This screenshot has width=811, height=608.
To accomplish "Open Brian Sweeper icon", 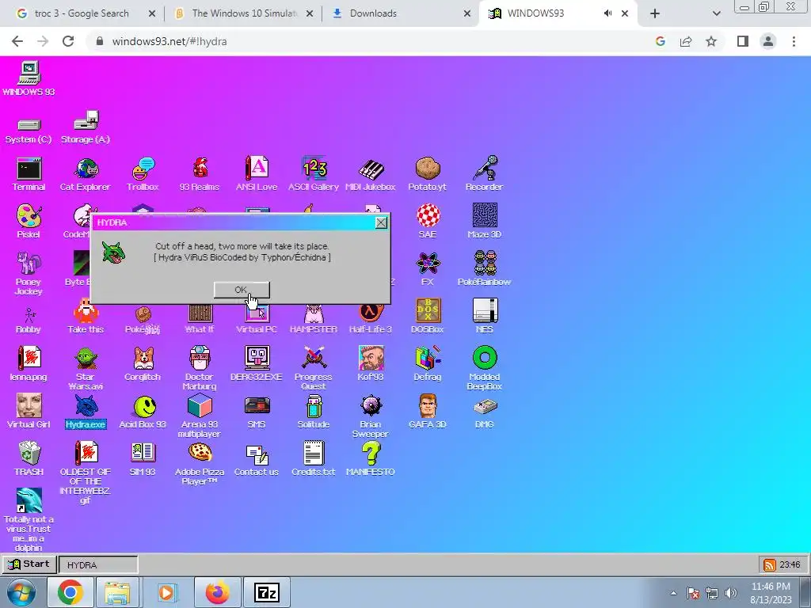I will click(371, 416).
